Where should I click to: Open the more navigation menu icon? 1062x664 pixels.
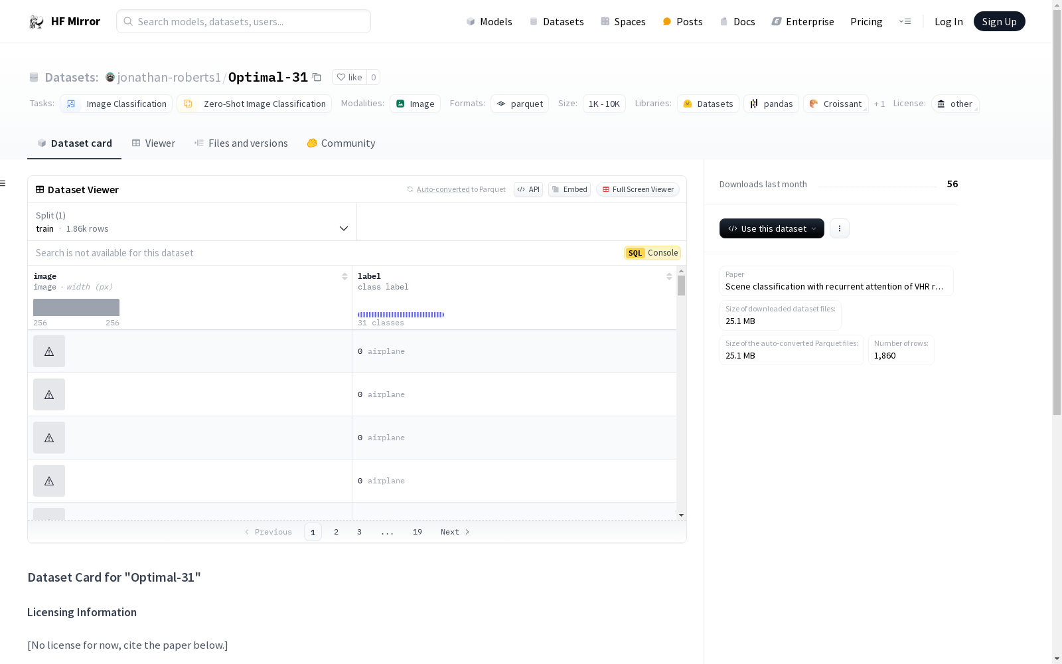coord(905,21)
